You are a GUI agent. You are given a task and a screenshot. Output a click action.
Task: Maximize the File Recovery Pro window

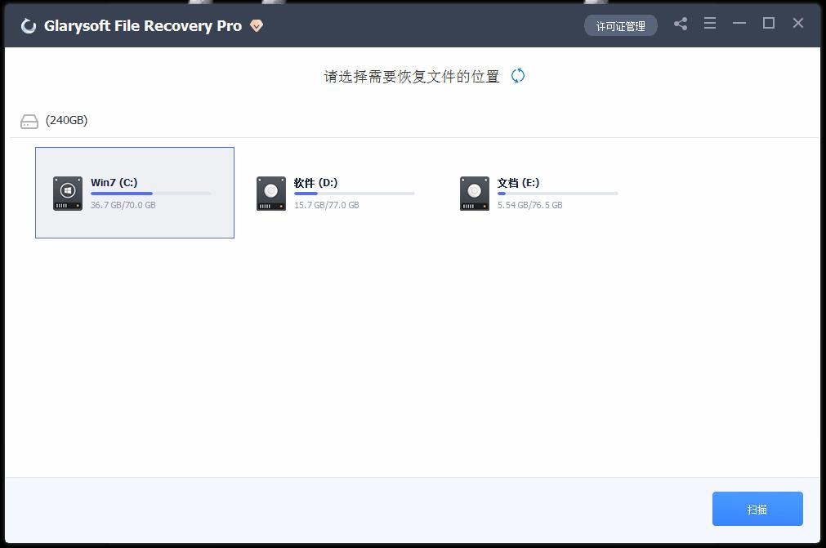[x=768, y=23]
